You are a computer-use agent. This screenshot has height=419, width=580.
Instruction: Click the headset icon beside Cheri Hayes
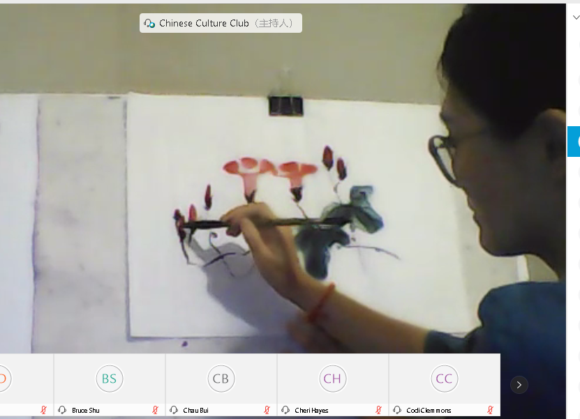[285, 410]
